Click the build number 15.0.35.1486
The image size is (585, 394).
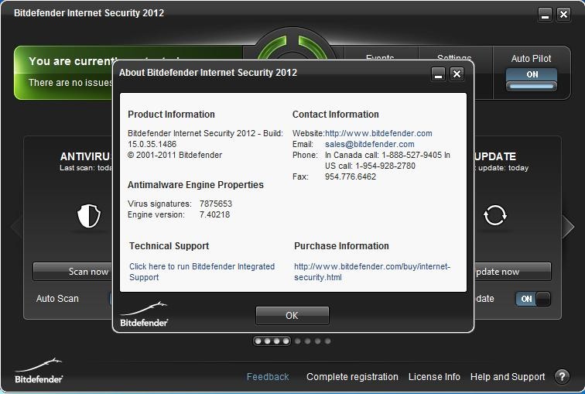tap(152, 144)
